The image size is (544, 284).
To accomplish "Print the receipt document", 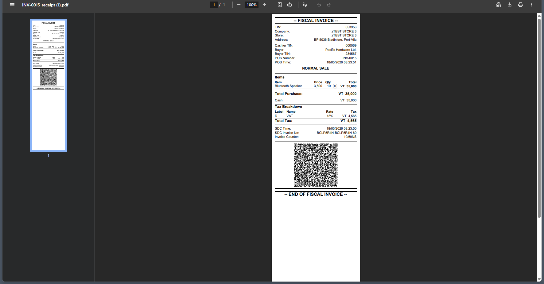I will pyautogui.click(x=521, y=5).
